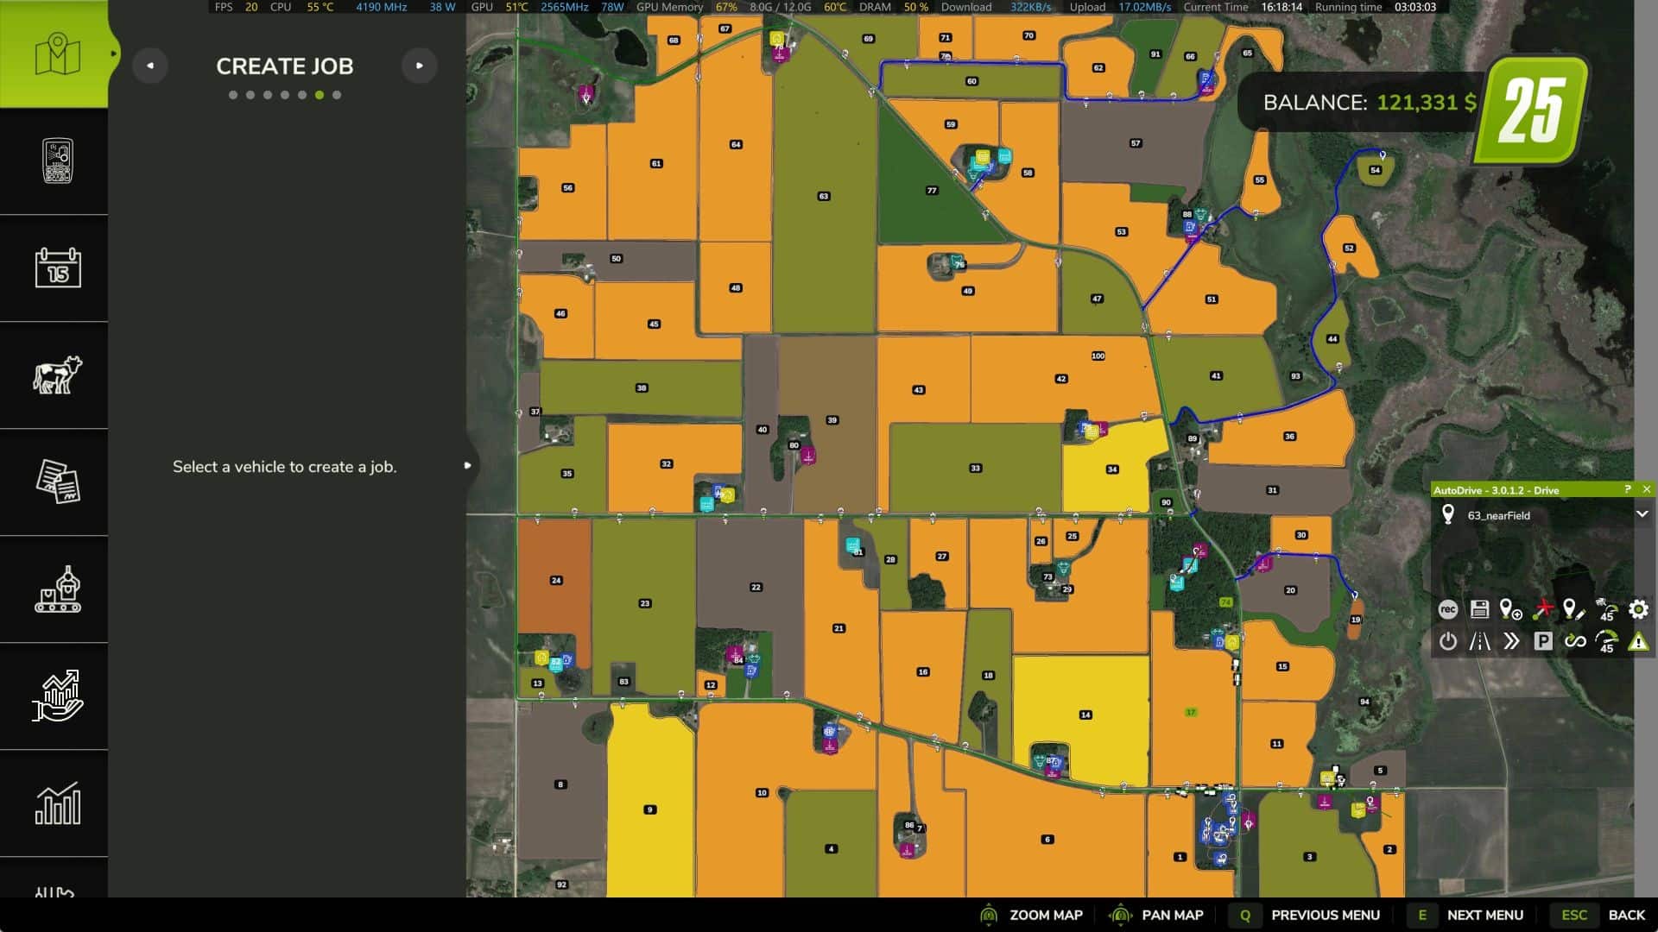This screenshot has height=932, width=1658.
Task: Open AutoDrive settings gear
Action: 1638,609
